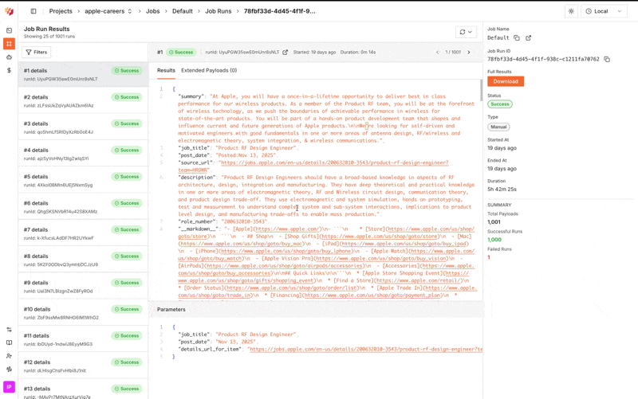
Task: Open the terminal console icon in sidebar
Action: [x=9, y=30]
